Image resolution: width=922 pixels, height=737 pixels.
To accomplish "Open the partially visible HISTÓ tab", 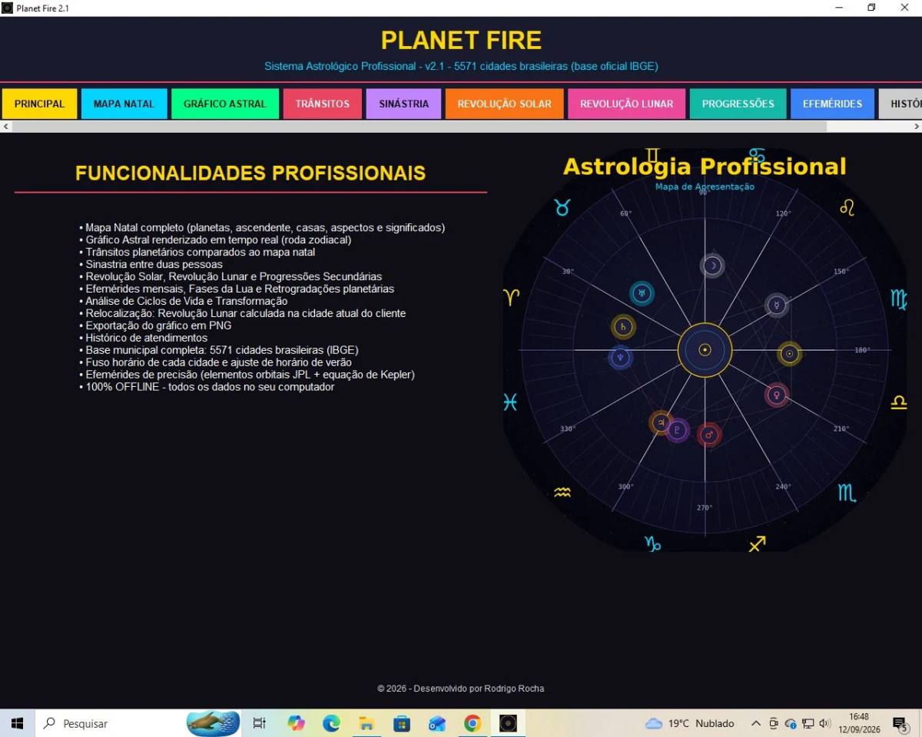I will 900,104.
